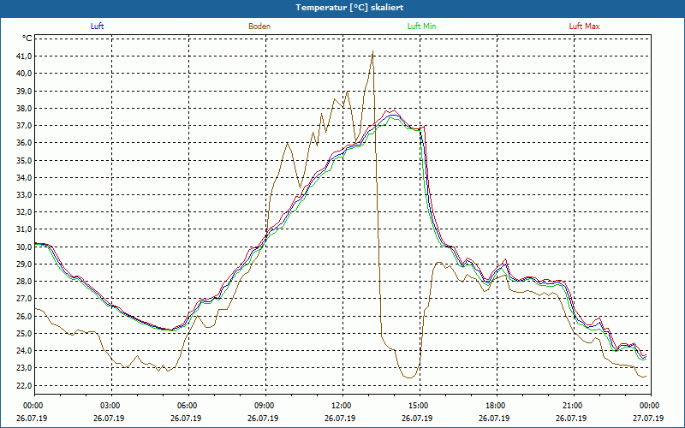Click the '06:00' time axis label
Image resolution: width=685 pixels, height=428 pixels.
click(187, 406)
